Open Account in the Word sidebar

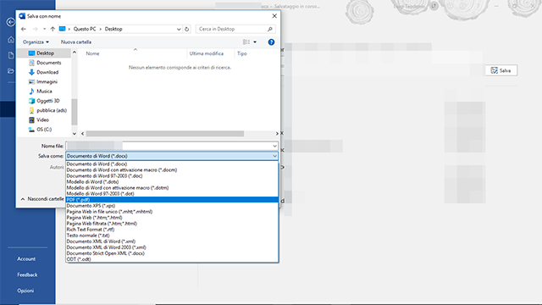pos(26,259)
